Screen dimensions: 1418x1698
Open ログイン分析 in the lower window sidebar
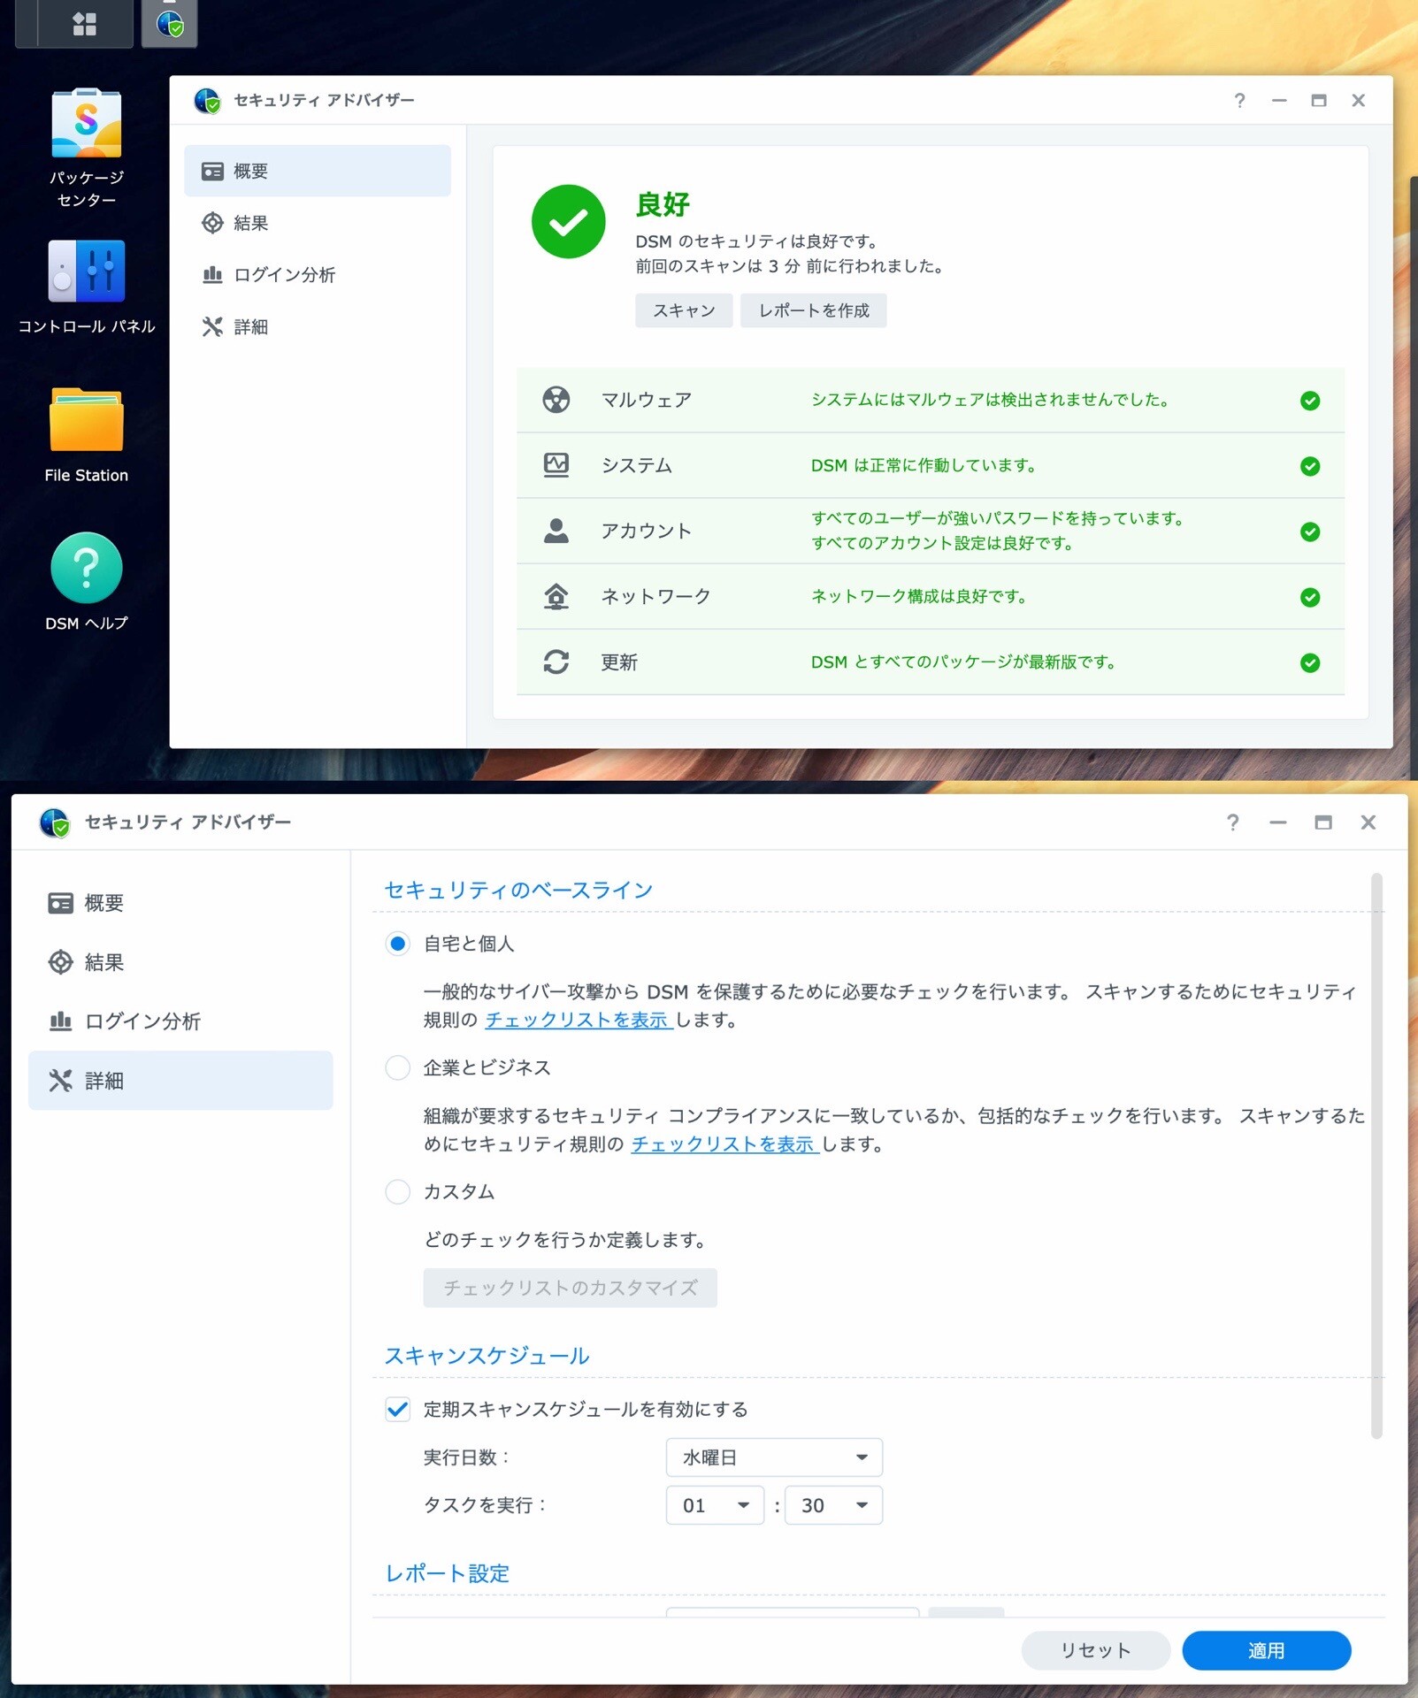click(142, 1021)
